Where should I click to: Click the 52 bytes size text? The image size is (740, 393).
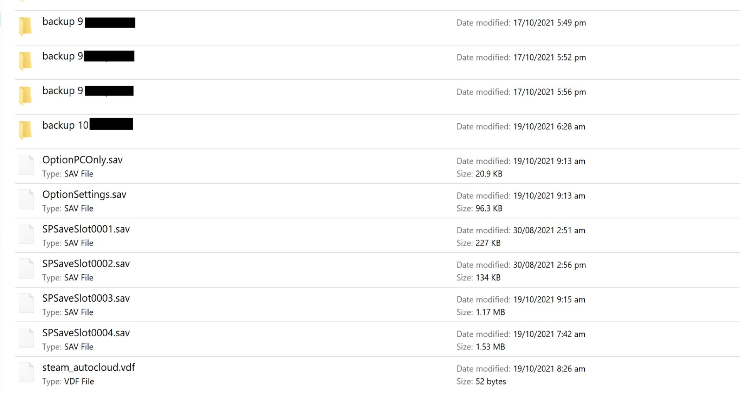[x=491, y=381]
